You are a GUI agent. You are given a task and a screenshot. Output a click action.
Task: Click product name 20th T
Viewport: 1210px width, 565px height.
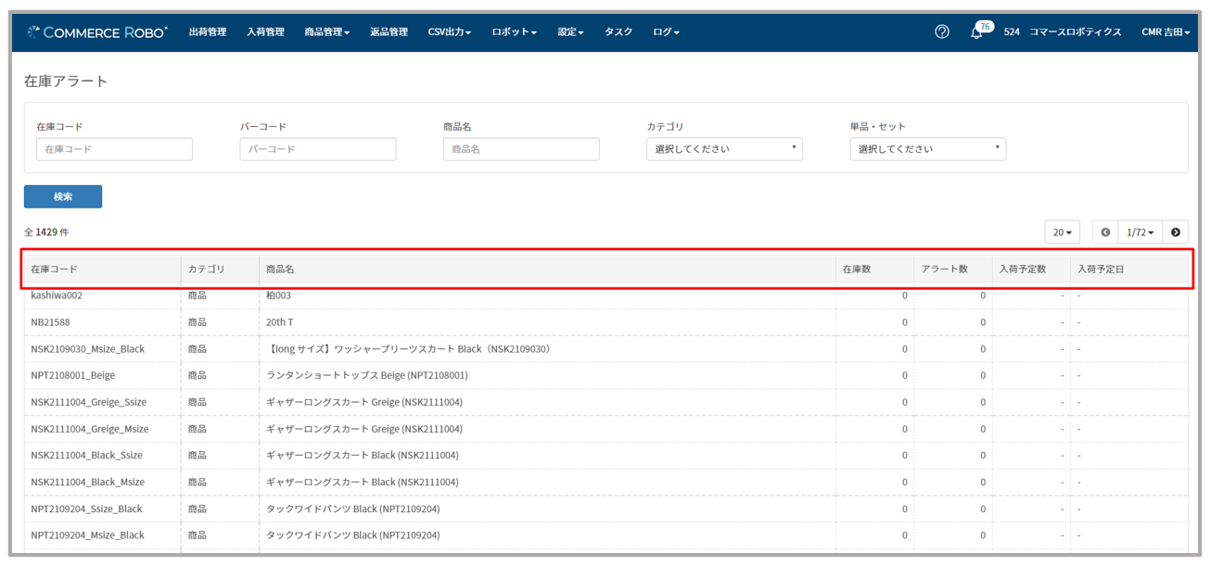[280, 322]
